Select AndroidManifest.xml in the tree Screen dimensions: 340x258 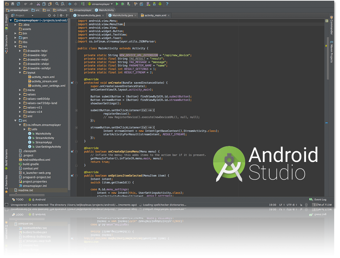point(34,160)
